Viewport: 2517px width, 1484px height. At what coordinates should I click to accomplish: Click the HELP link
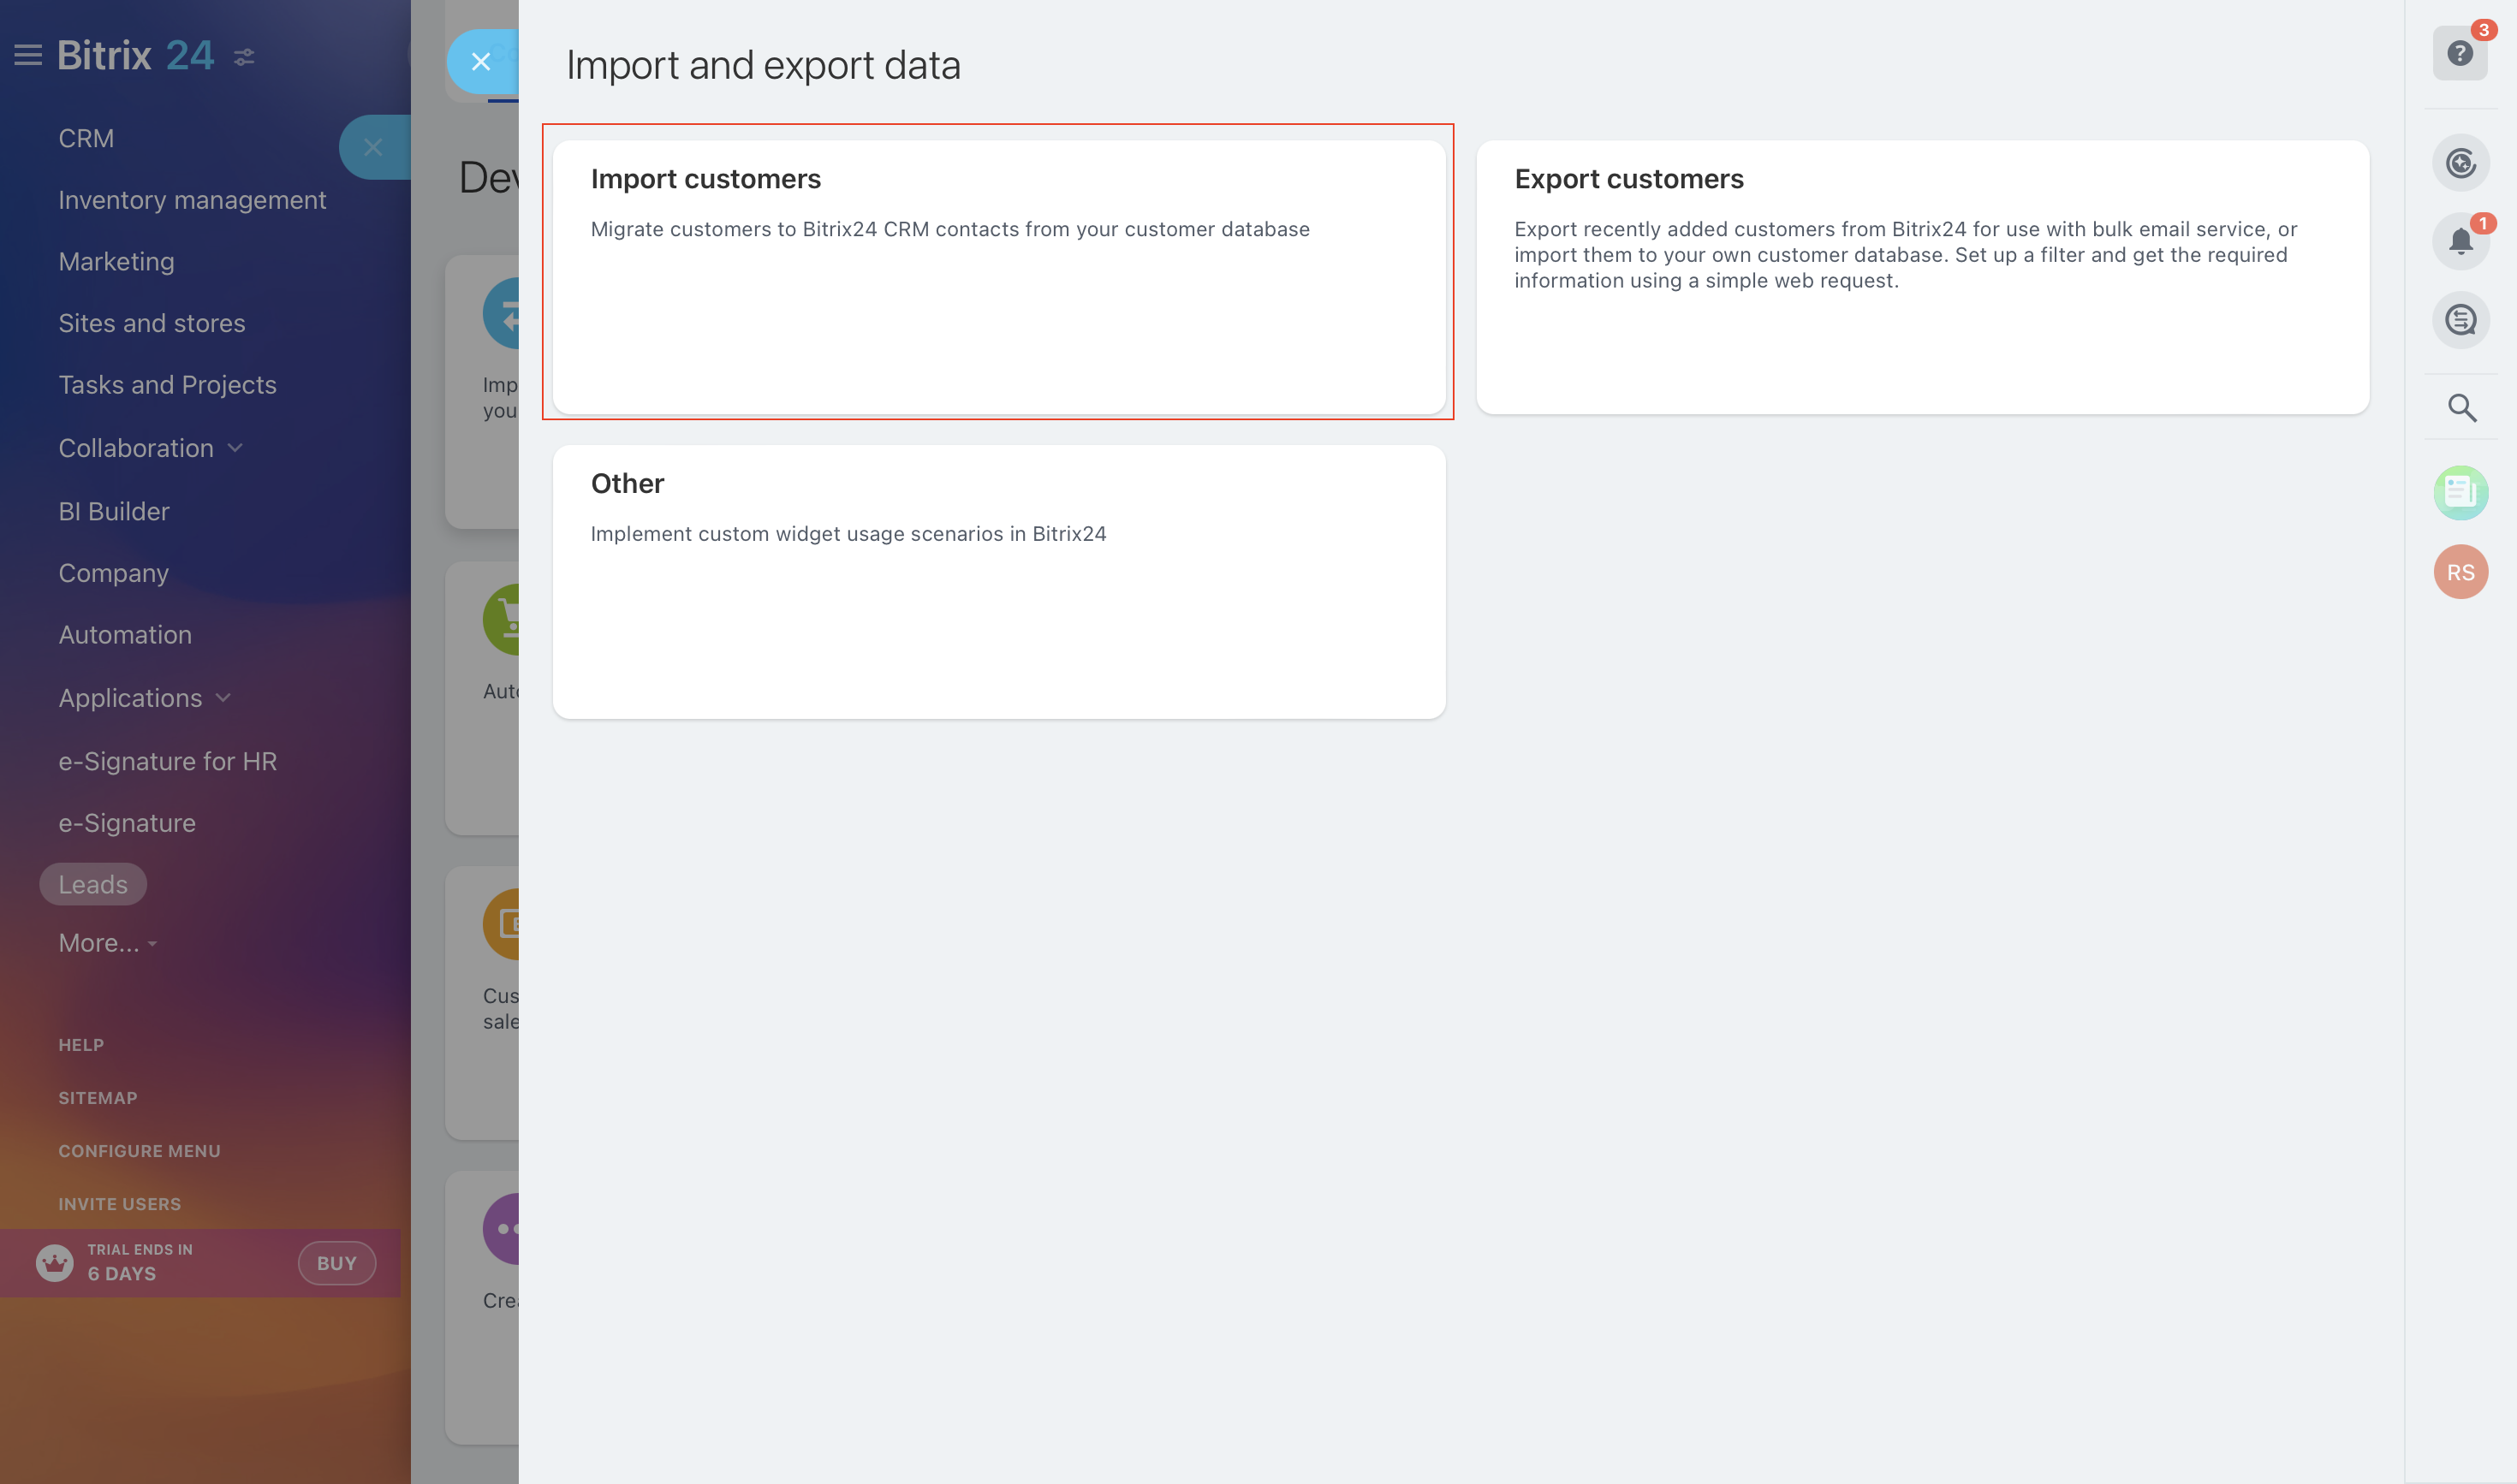[81, 1045]
